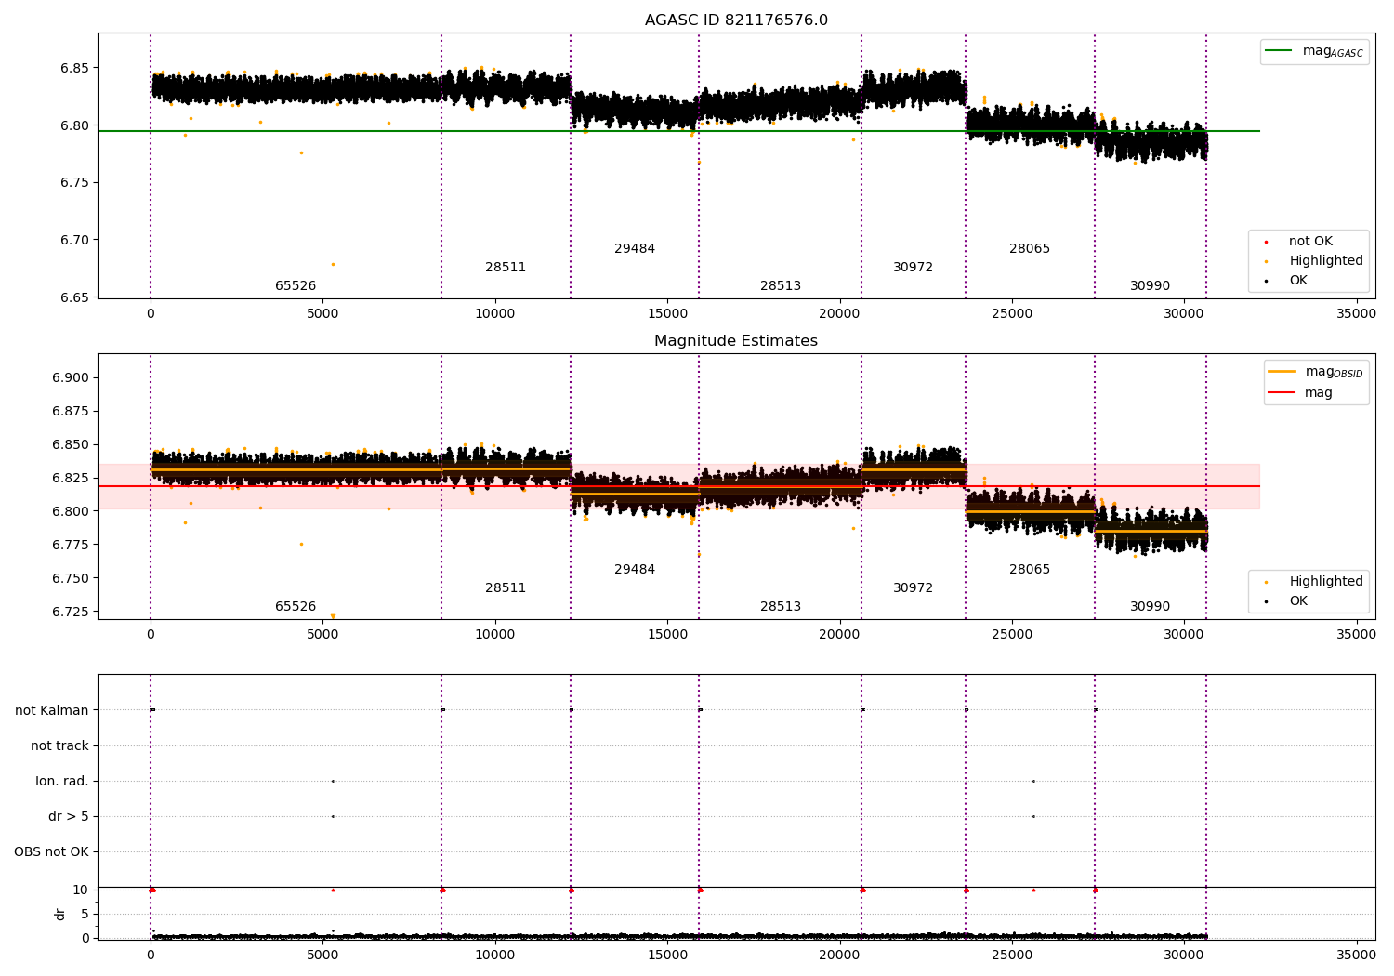The height and width of the screenshot is (976, 1394).
Task: Click obsid label 28511 in AGASC ID plot
Action: click(506, 268)
